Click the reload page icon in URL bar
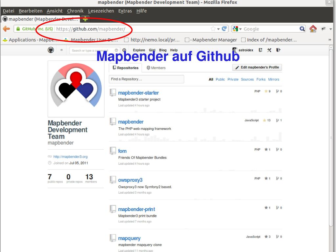The height and width of the screenshot is (252, 336). pos(224,29)
